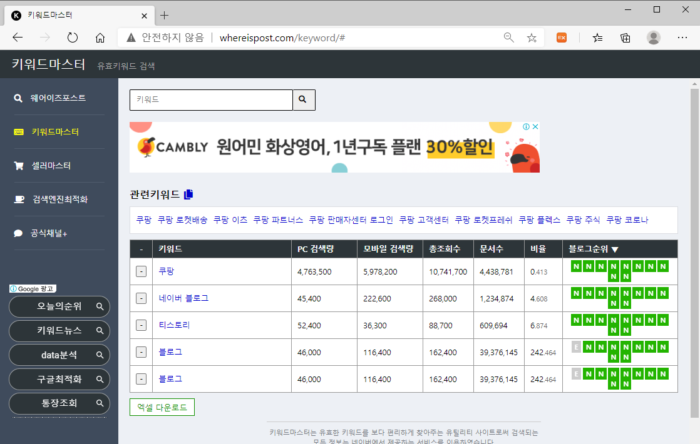
Task: Reload the page with refresh icon
Action: 73,38
